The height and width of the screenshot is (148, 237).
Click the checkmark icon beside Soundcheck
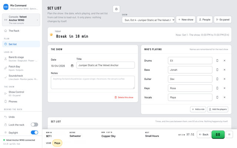pyautogui.click(x=6, y=77)
